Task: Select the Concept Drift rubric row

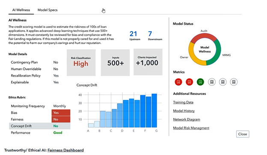Action: 39,126
